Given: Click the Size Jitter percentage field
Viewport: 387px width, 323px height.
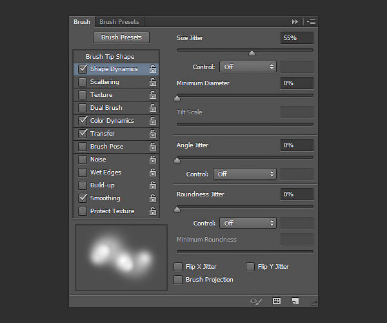Looking at the screenshot, I should [x=297, y=38].
